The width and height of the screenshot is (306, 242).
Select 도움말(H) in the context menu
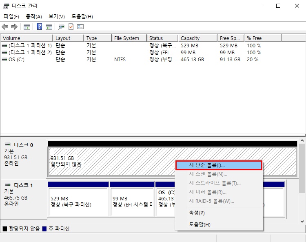[219, 224]
